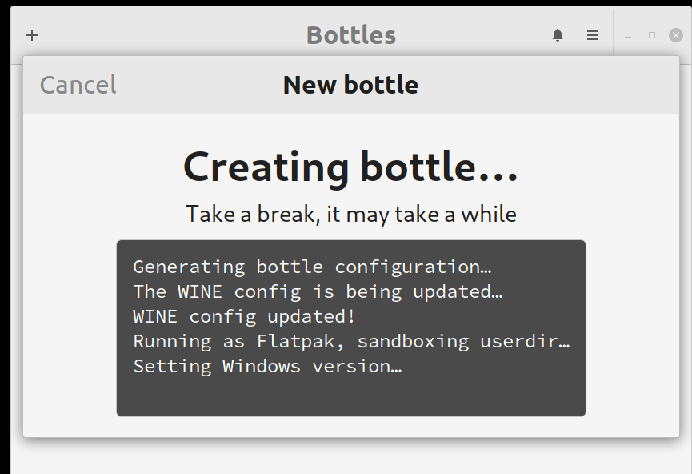The height and width of the screenshot is (474, 692).
Task: Close the Bottles application window
Action: click(674, 34)
